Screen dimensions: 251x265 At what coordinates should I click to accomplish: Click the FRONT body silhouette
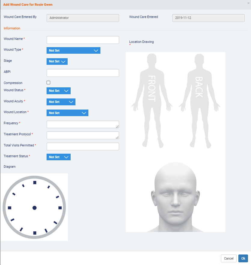pos(152,90)
